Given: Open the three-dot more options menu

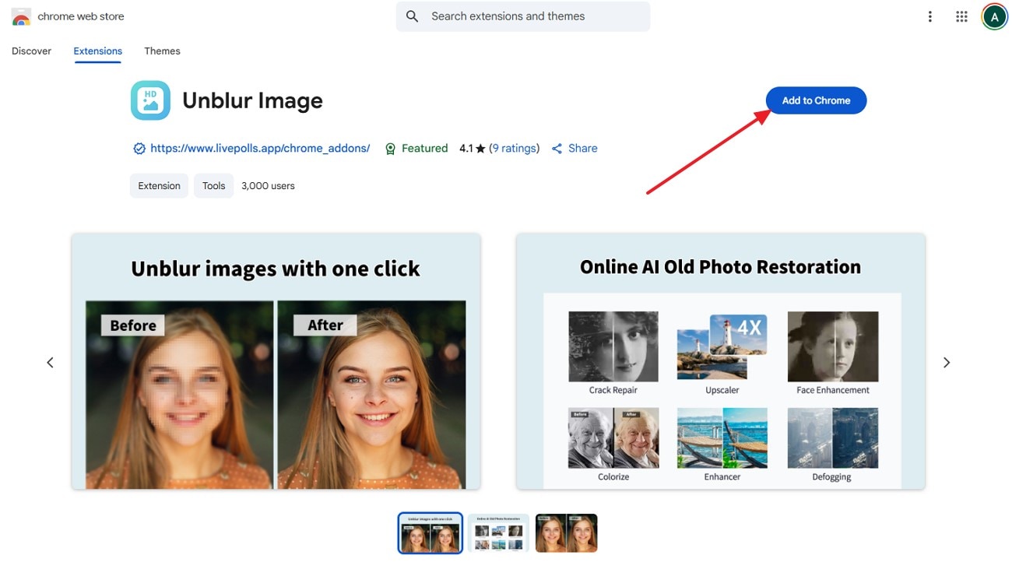Looking at the screenshot, I should [929, 16].
